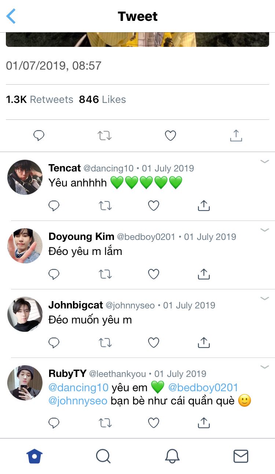Open Johnbigcat's profile picture
Viewport: 275px width, 474px height.
tap(25, 314)
